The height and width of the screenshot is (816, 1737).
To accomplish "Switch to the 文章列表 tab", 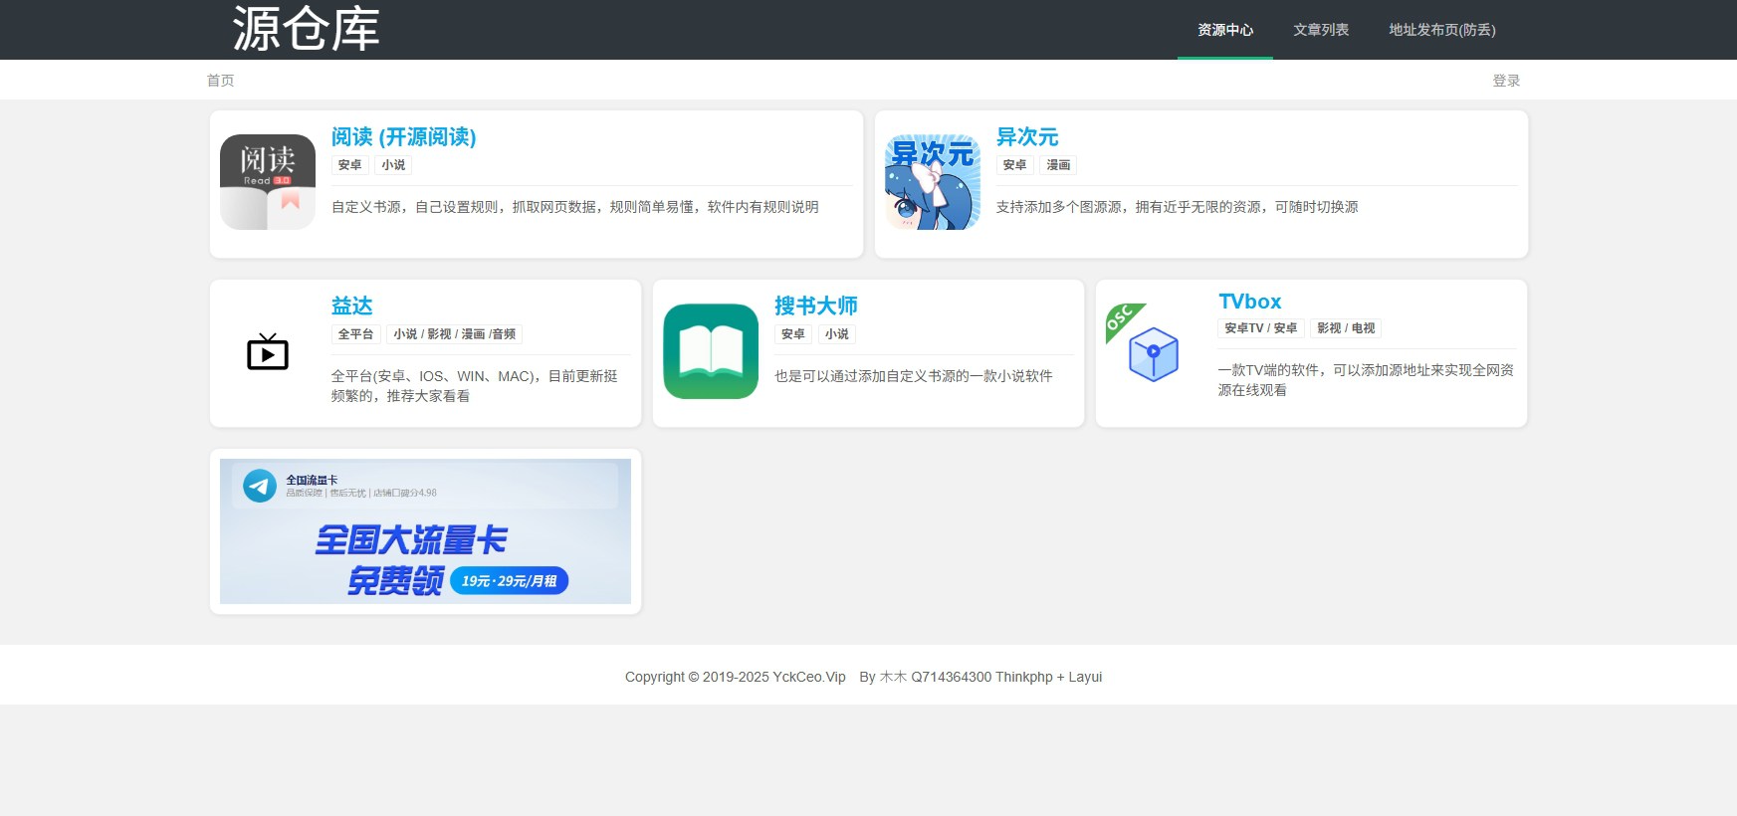I will click(x=1320, y=30).
